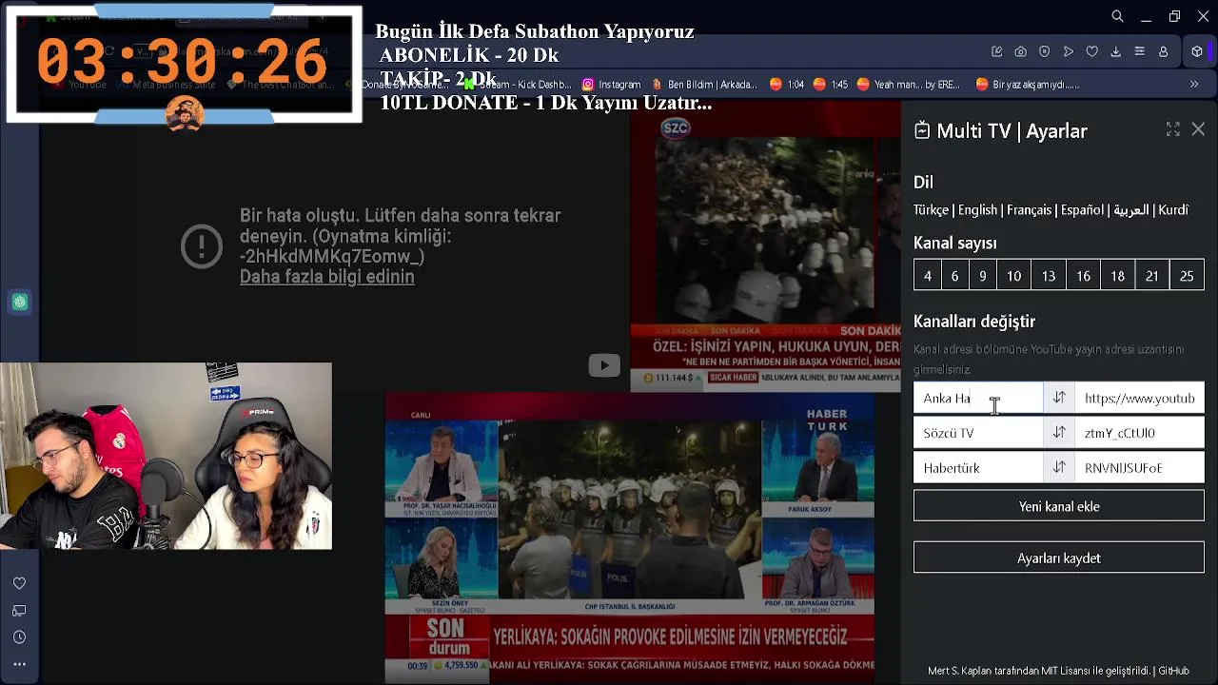This screenshot has height=685, width=1218.
Task: Reorder Sözcü TV row with swap arrows
Action: [x=1059, y=433]
